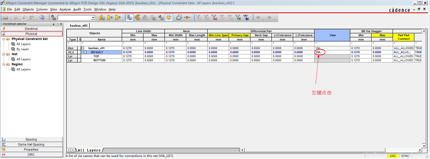The image size is (430, 159).
Task: Click the Pad-Pad Connect column header
Action: click(x=404, y=37)
